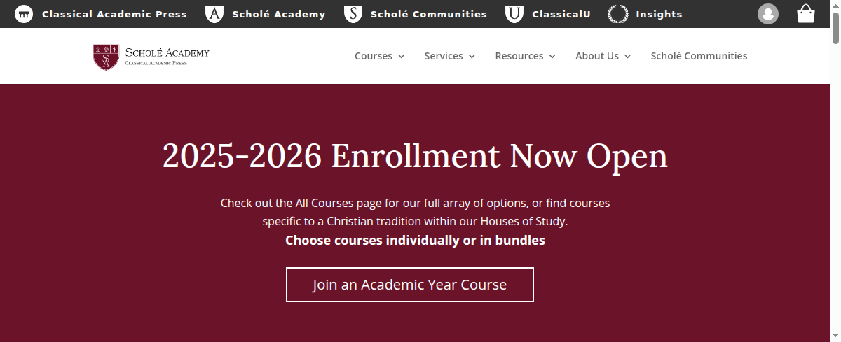Open the user account avatar icon

tap(768, 14)
